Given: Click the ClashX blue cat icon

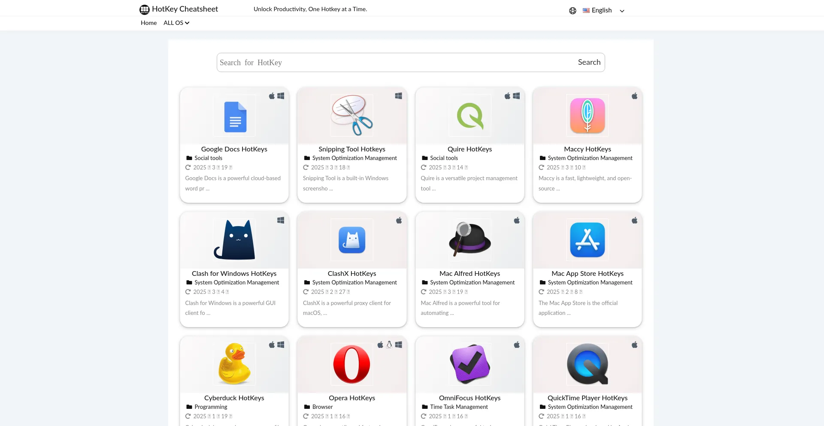Looking at the screenshot, I should pyautogui.click(x=352, y=240).
